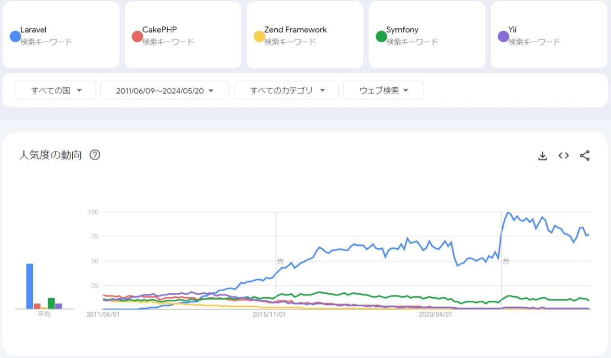Click the 2015/11/01 axis label
Image resolution: width=611 pixels, height=358 pixels.
tap(269, 314)
